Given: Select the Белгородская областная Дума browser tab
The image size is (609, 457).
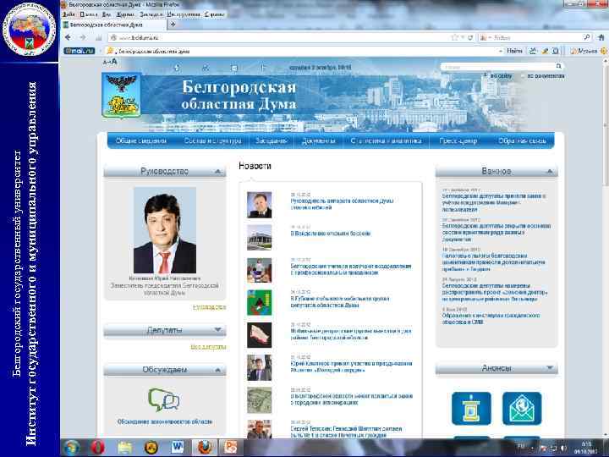Looking at the screenshot, I should tap(113, 25).
